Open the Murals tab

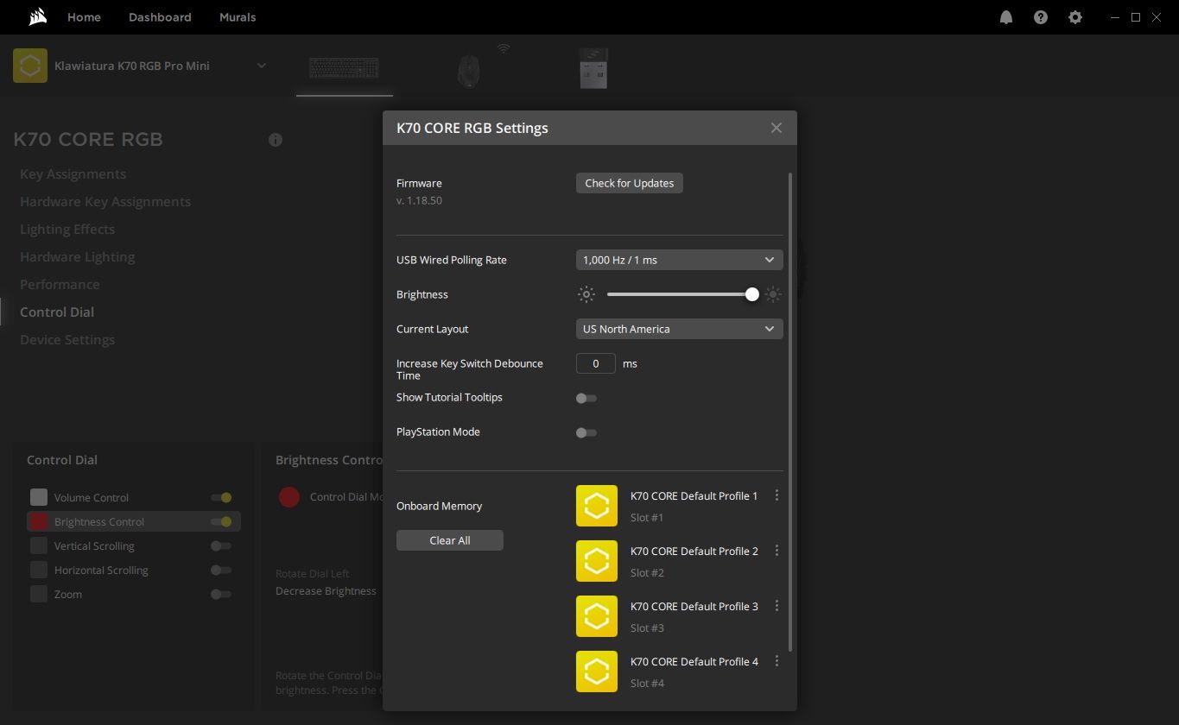(x=238, y=17)
